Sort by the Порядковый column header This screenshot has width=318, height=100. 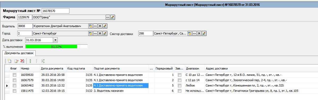165,68
